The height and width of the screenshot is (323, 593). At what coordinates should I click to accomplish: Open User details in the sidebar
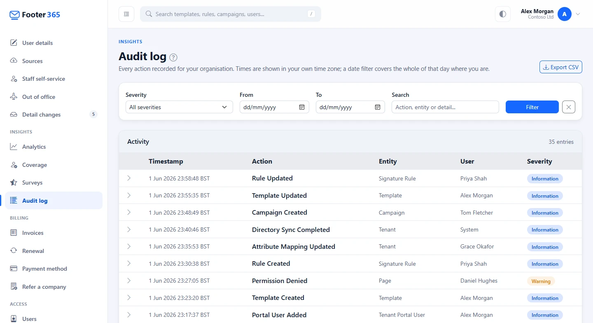54,43
